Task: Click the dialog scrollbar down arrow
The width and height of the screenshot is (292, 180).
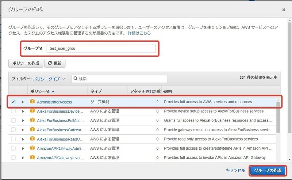Action: pos(290,159)
